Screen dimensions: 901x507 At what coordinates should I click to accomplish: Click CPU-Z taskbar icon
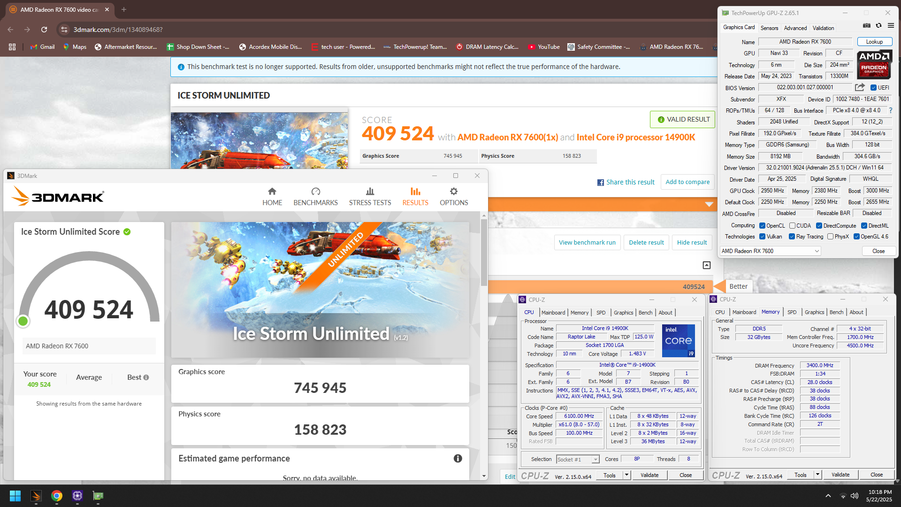click(x=77, y=496)
